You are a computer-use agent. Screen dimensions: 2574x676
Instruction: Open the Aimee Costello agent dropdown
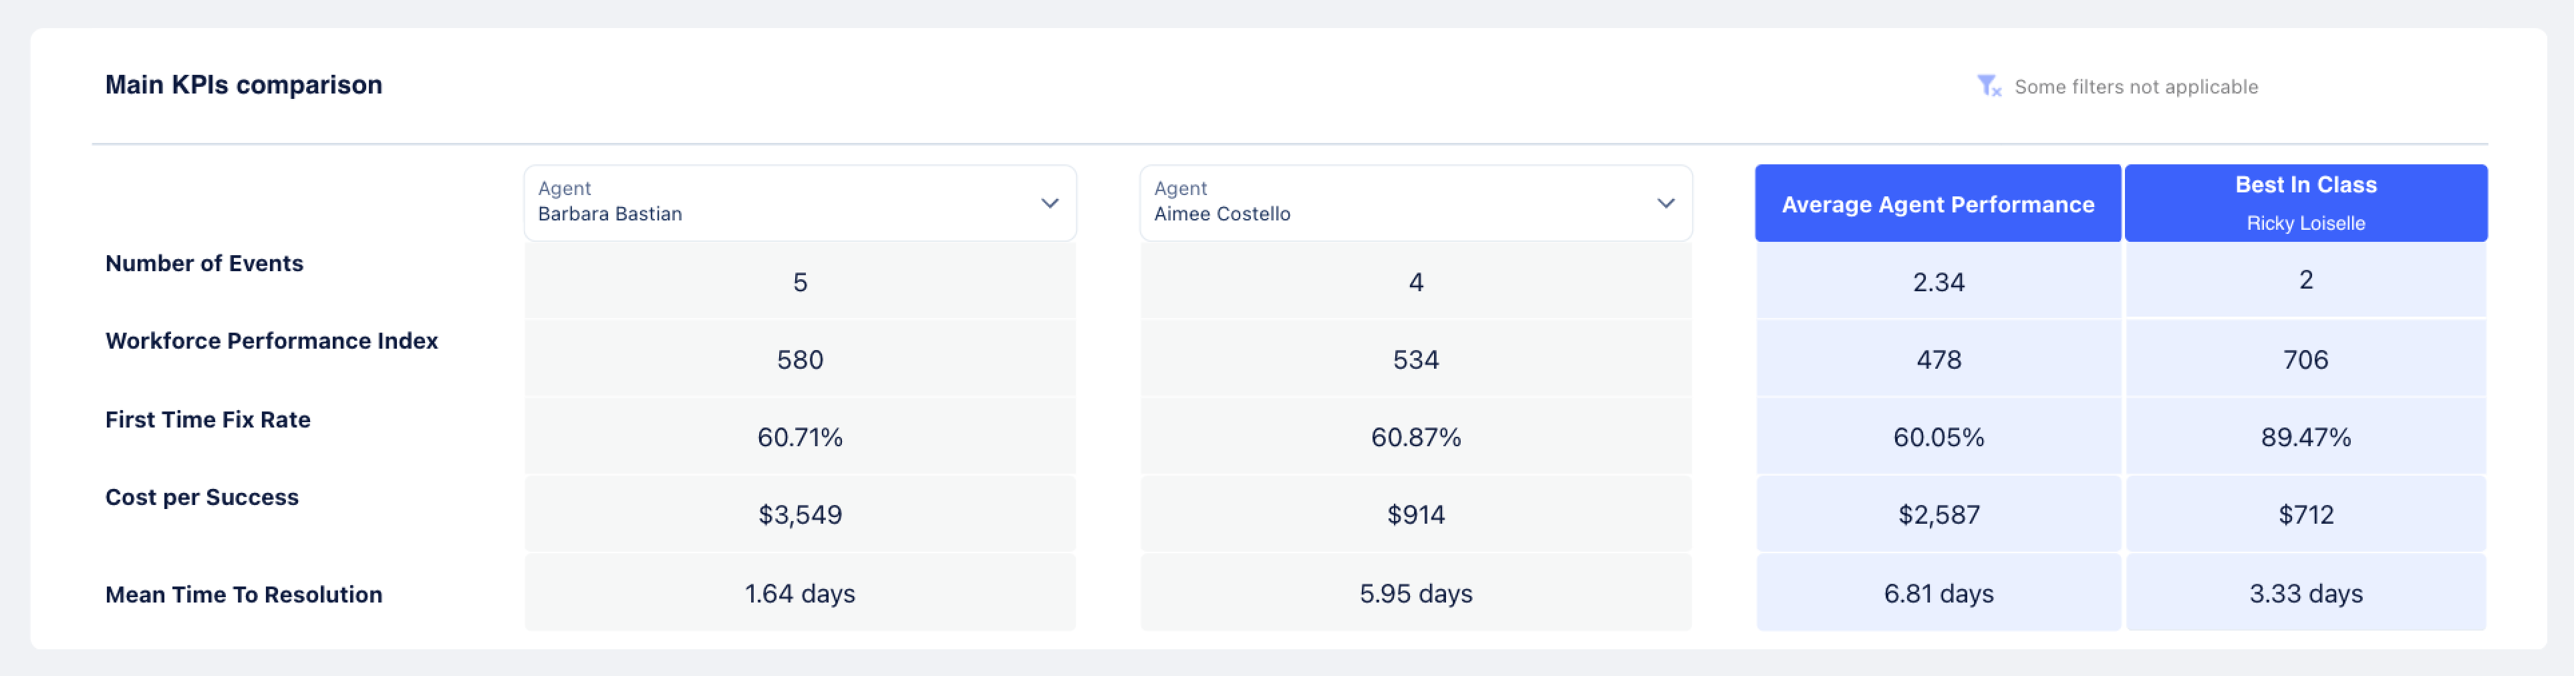(1414, 202)
